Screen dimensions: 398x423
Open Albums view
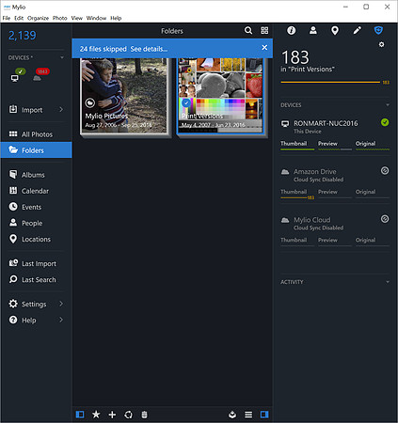[36, 175]
